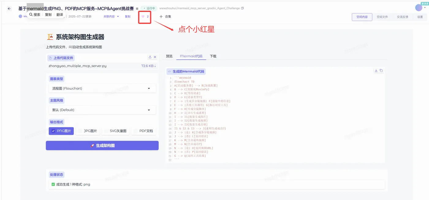Image resolution: width=429 pixels, height=200 pixels.
Task: Click the 成功生成 1 种格式: png status text
Action: tap(73, 184)
